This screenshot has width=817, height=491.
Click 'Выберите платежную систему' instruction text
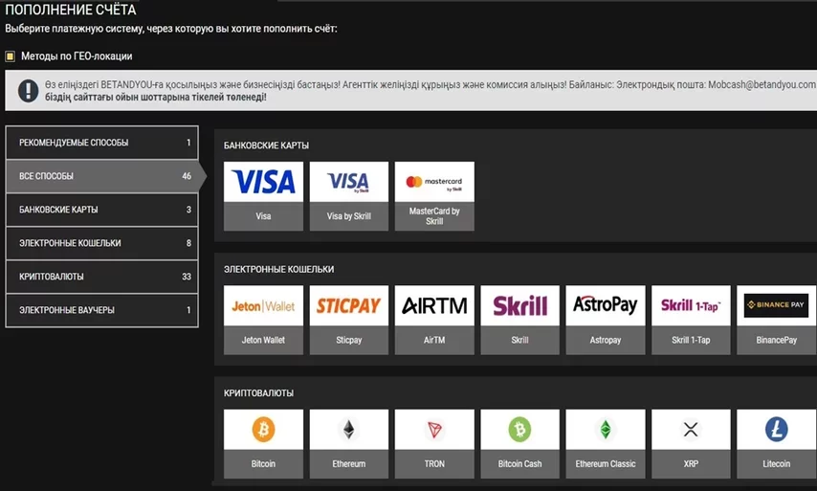pyautogui.click(x=171, y=29)
